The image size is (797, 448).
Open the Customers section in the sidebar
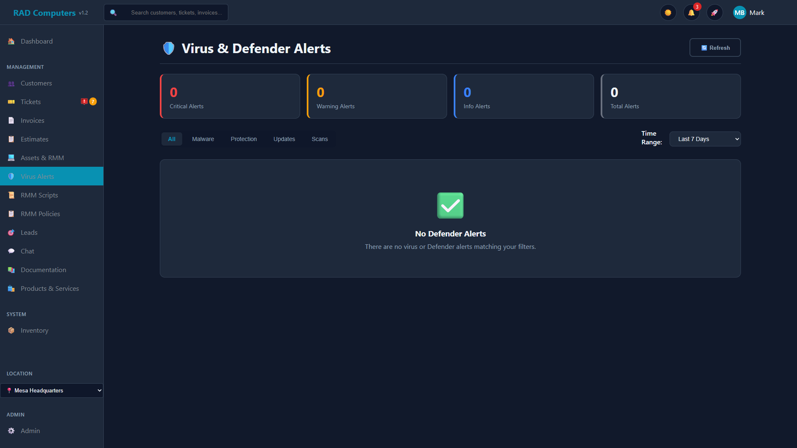[x=36, y=83]
